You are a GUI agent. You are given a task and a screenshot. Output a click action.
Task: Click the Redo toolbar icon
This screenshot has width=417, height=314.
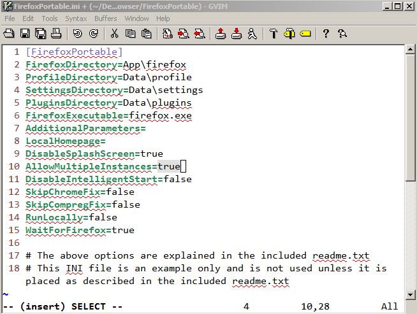pyautogui.click(x=93, y=34)
